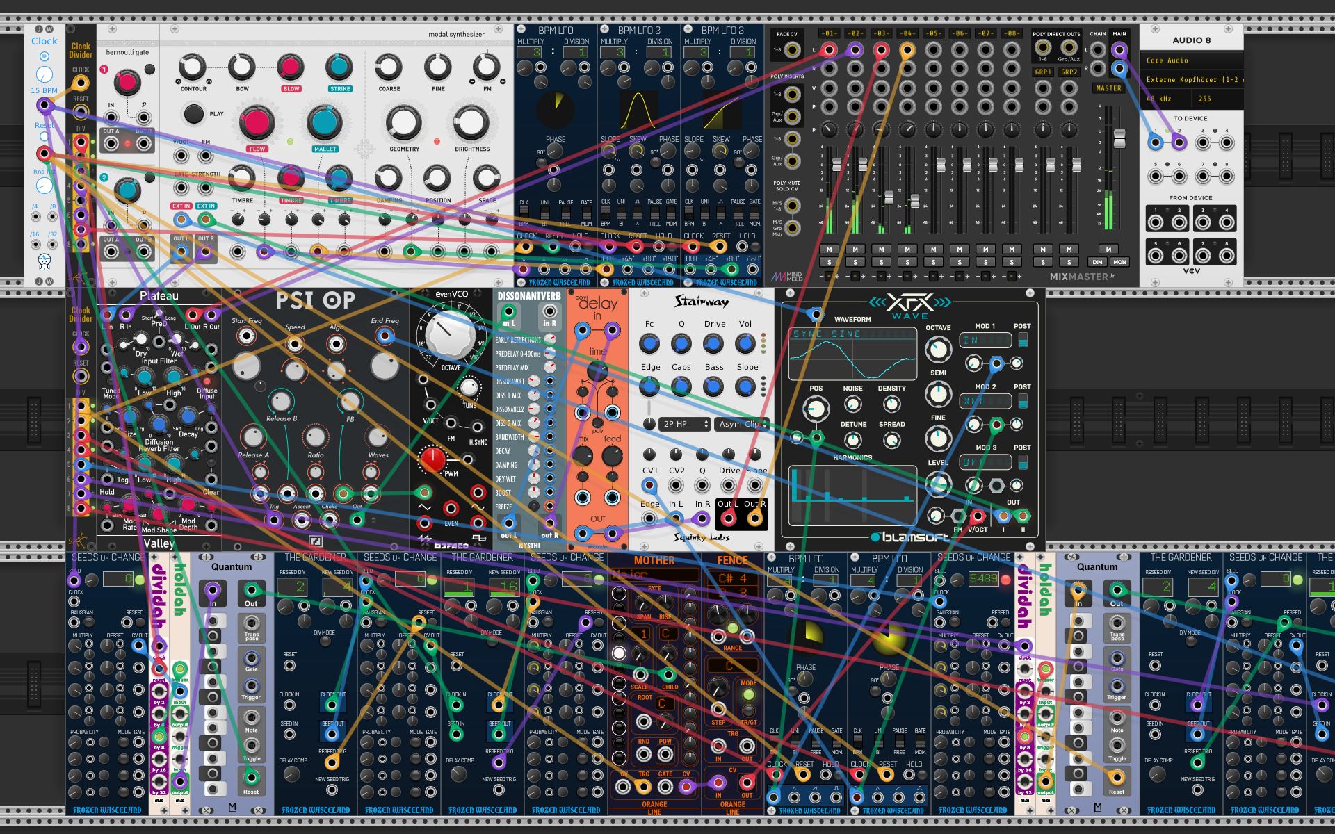Open the 48 kHz sample rate selector
The height and width of the screenshot is (834, 1335).
1165,99
